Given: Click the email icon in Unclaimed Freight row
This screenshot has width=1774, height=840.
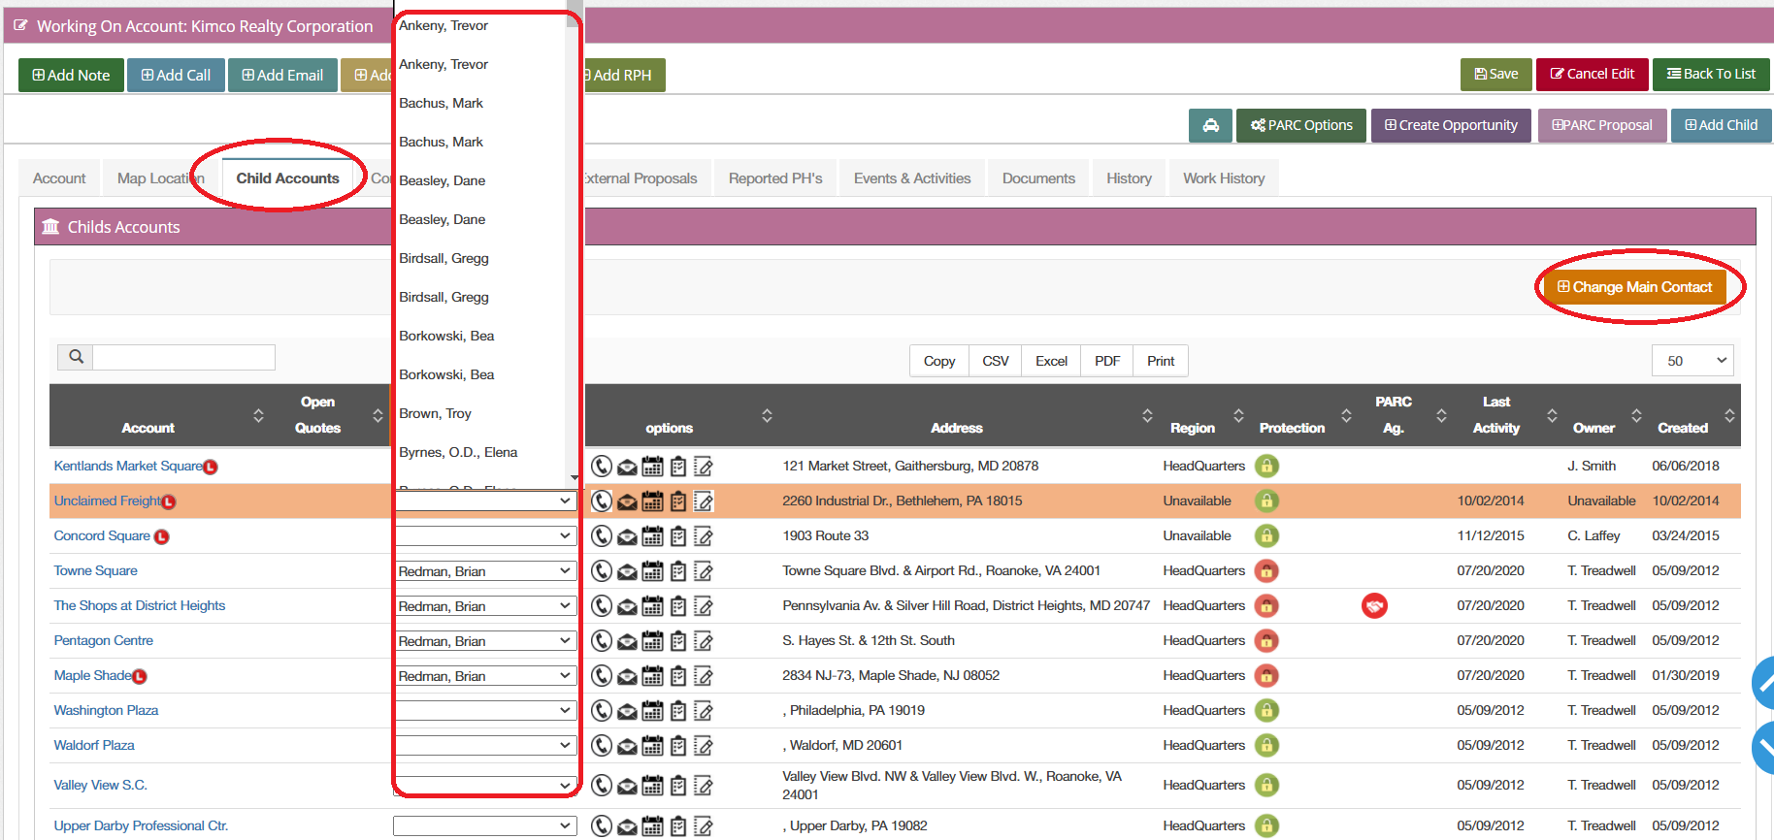Looking at the screenshot, I should pos(627,502).
